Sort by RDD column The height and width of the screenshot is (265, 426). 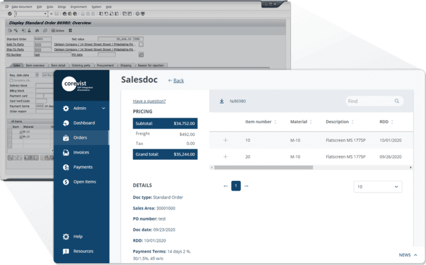[386, 122]
